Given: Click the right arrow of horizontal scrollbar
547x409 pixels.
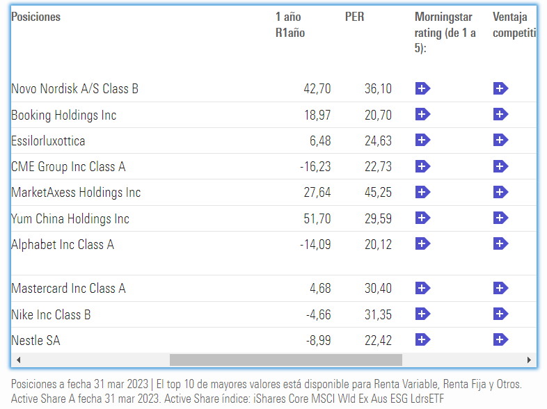Looking at the screenshot, I should pos(529,360).
